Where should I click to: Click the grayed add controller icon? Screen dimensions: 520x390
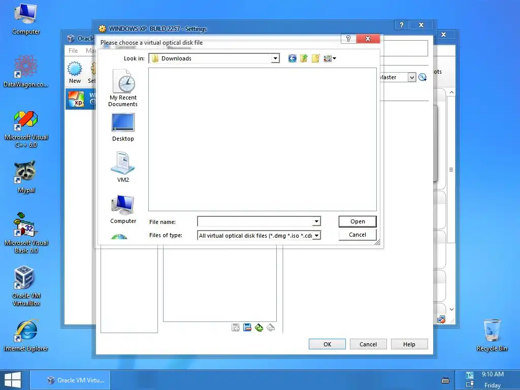point(236,328)
